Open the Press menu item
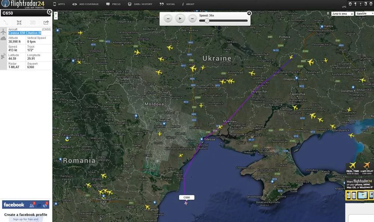This screenshot has height=222, width=374. (x=113, y=4)
